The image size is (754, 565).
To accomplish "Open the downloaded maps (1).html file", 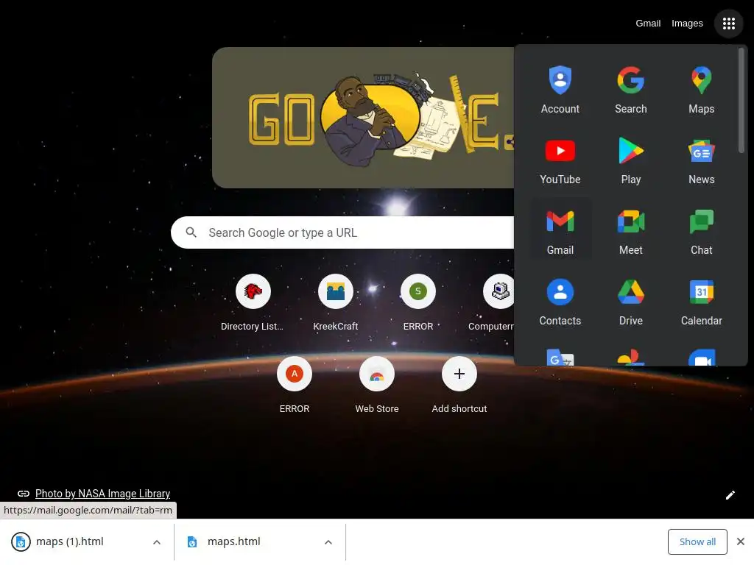I will [x=70, y=542].
